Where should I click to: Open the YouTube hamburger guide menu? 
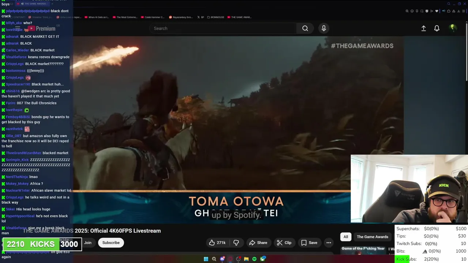[17, 28]
